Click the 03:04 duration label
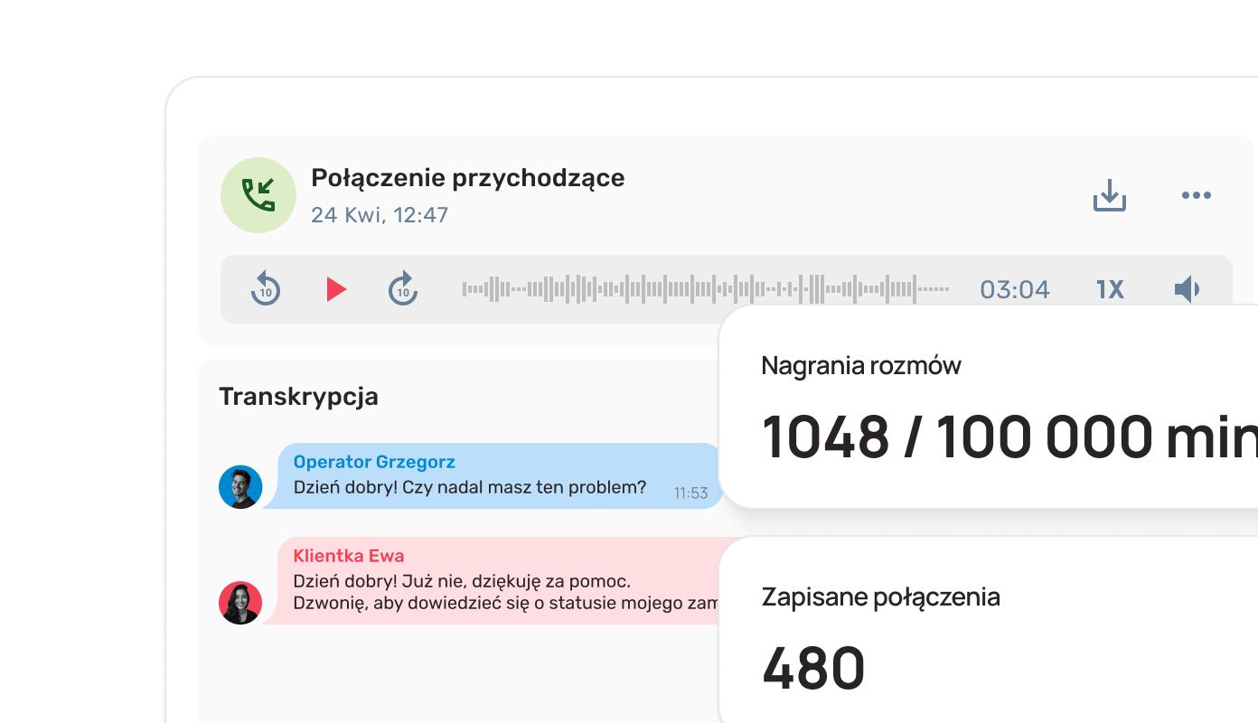 click(x=1015, y=290)
